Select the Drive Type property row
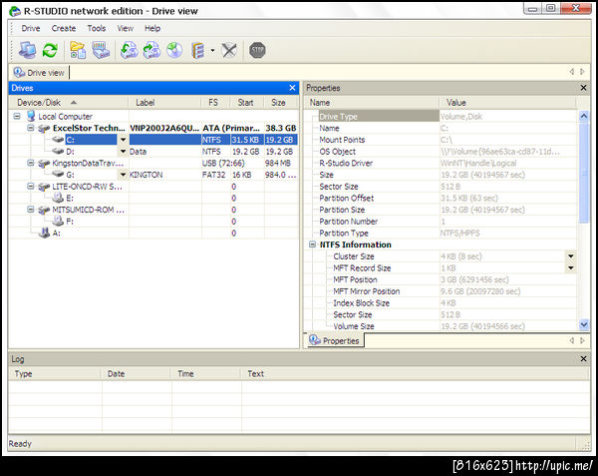The width and height of the screenshot is (598, 476). [x=447, y=117]
